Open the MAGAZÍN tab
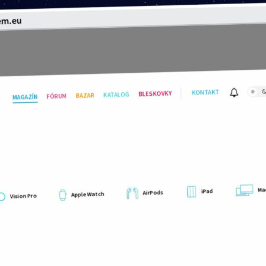Viewport: 266px width, 266px height. point(25,97)
